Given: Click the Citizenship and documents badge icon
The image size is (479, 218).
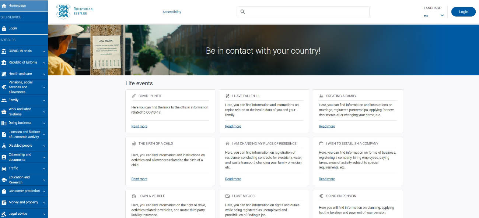Looking at the screenshot, I should coord(4,157).
